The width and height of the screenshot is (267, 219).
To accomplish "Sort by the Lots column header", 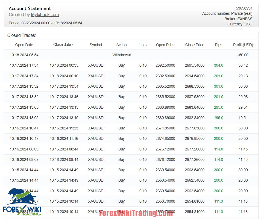I will coord(143,45).
